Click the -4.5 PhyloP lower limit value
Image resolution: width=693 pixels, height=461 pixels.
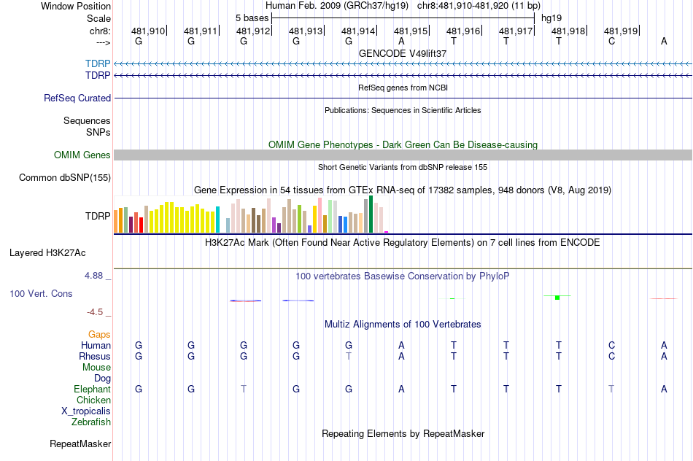(x=95, y=312)
